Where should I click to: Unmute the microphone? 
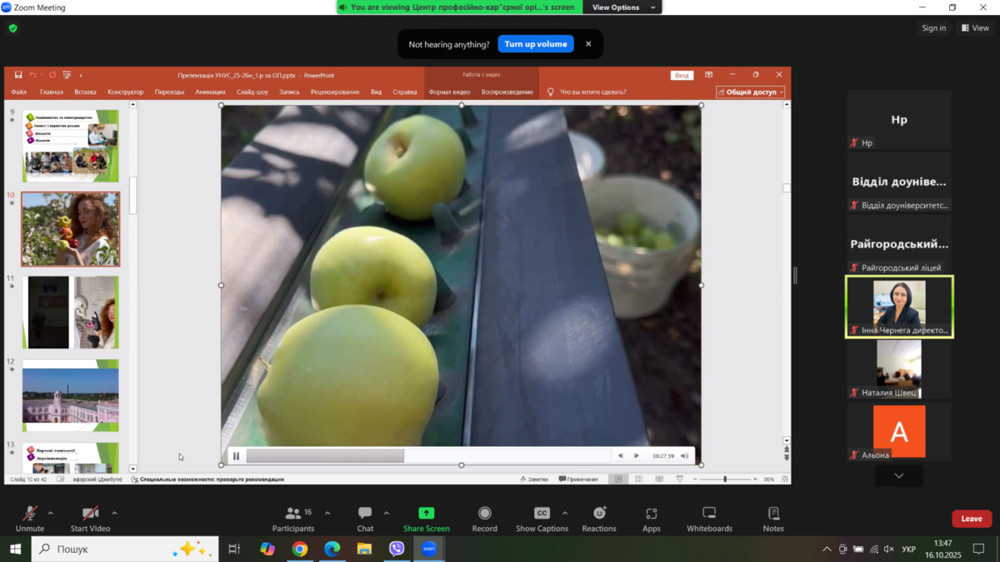30,514
